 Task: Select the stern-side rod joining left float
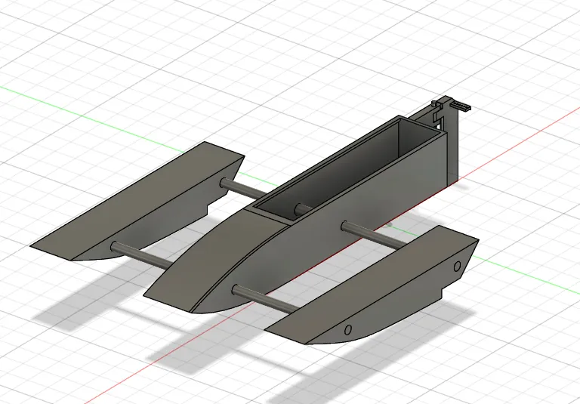coord(243,189)
